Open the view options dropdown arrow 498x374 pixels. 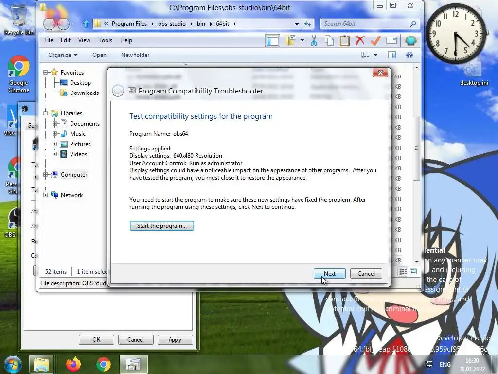(376, 55)
